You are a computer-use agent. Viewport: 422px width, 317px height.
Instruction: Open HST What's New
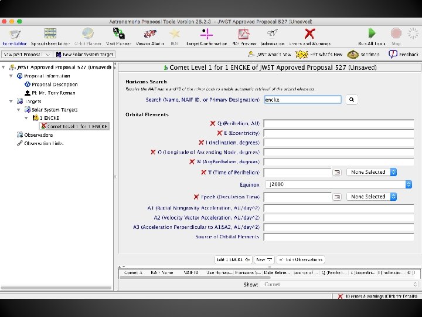tap(319, 54)
